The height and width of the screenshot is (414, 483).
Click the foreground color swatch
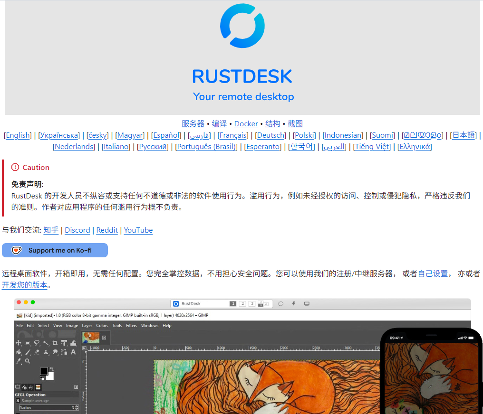(x=44, y=371)
